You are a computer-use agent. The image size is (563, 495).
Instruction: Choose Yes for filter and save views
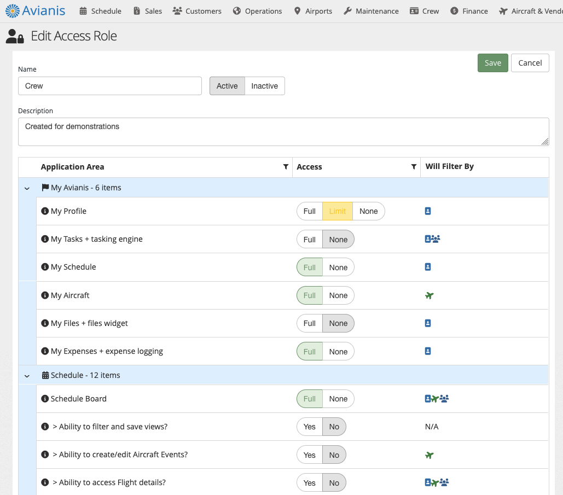coord(310,427)
